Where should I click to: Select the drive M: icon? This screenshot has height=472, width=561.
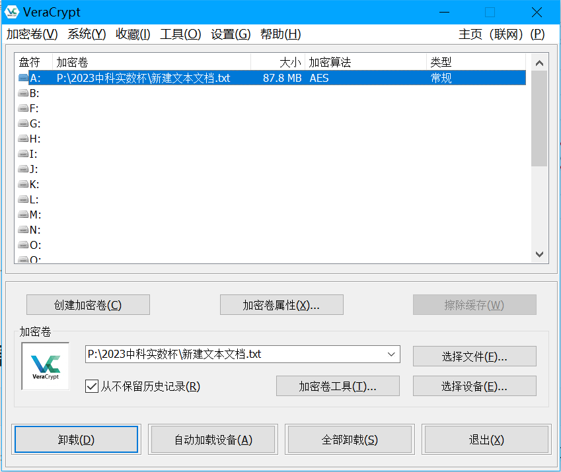(x=23, y=215)
